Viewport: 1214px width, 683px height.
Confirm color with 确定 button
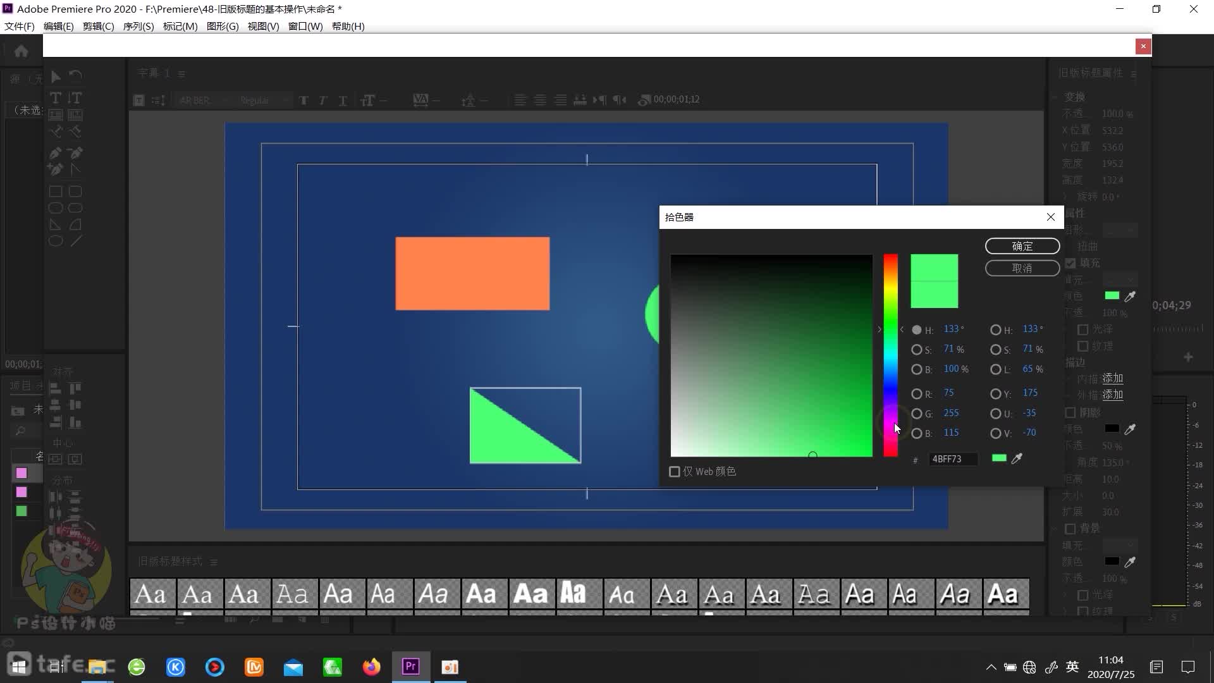pos(1022,246)
